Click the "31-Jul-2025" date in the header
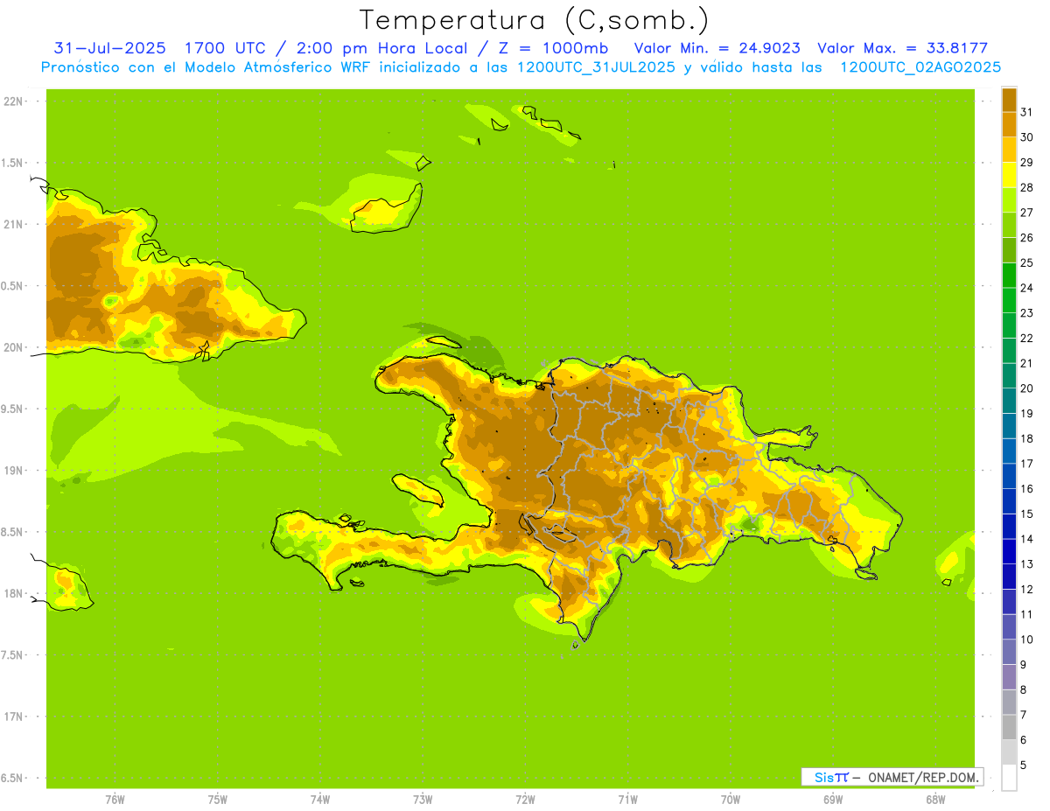This screenshot has height=811, width=1050. (110, 48)
